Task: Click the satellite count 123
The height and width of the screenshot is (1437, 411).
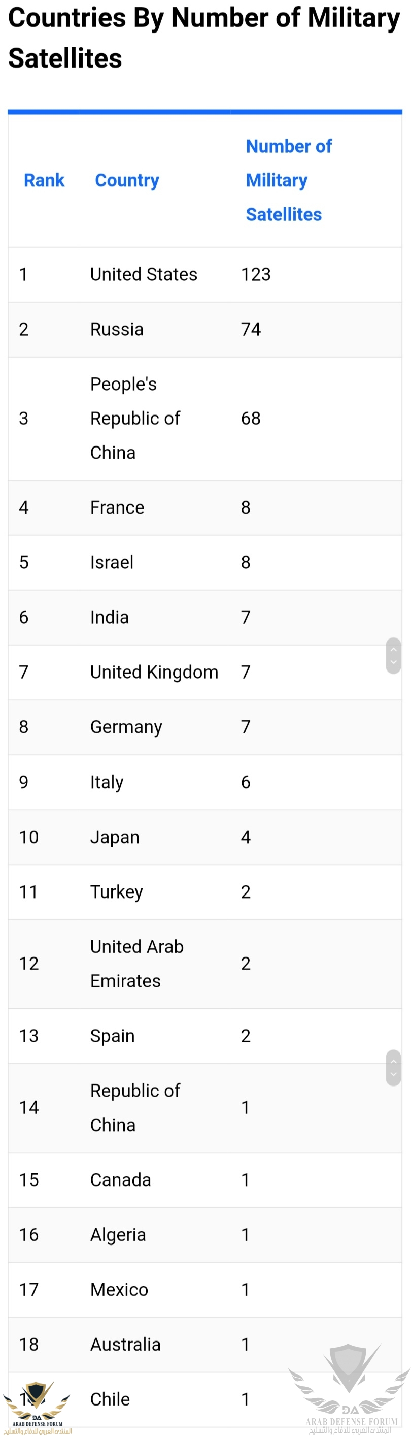Action: point(256,274)
